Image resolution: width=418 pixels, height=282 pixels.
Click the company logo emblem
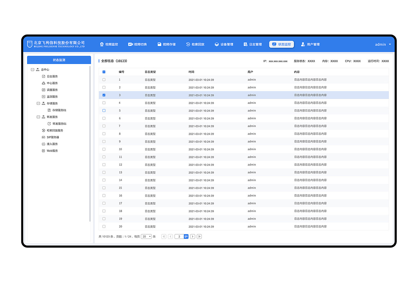pyautogui.click(x=30, y=44)
